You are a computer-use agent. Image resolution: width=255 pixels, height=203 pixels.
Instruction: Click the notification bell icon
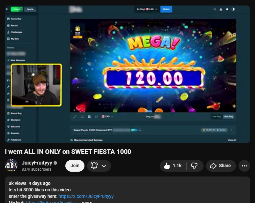(x=94, y=166)
